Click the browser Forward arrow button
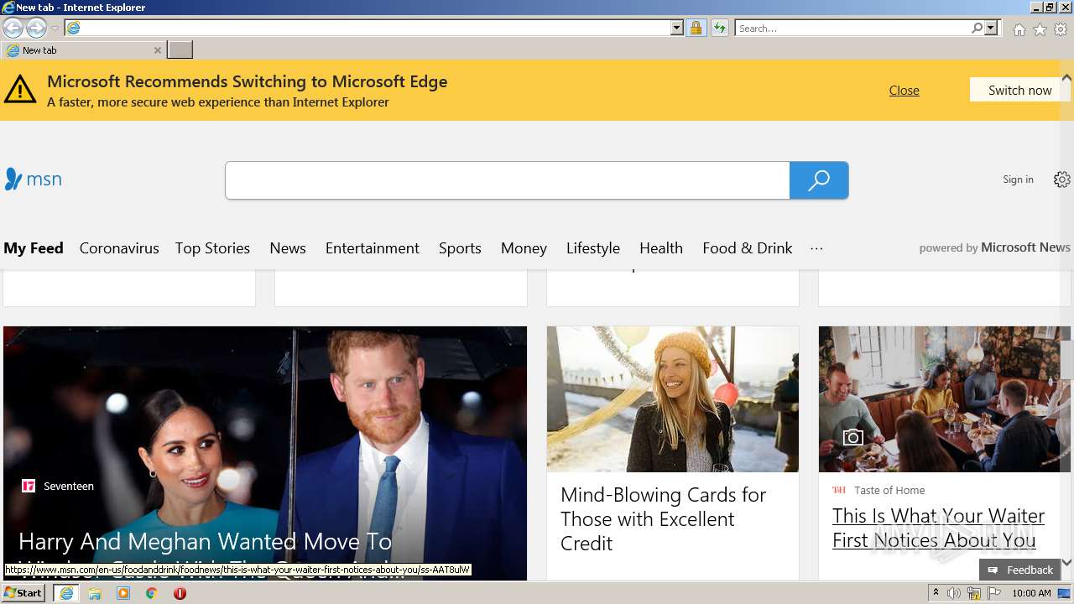1074x604 pixels. pyautogui.click(x=36, y=29)
